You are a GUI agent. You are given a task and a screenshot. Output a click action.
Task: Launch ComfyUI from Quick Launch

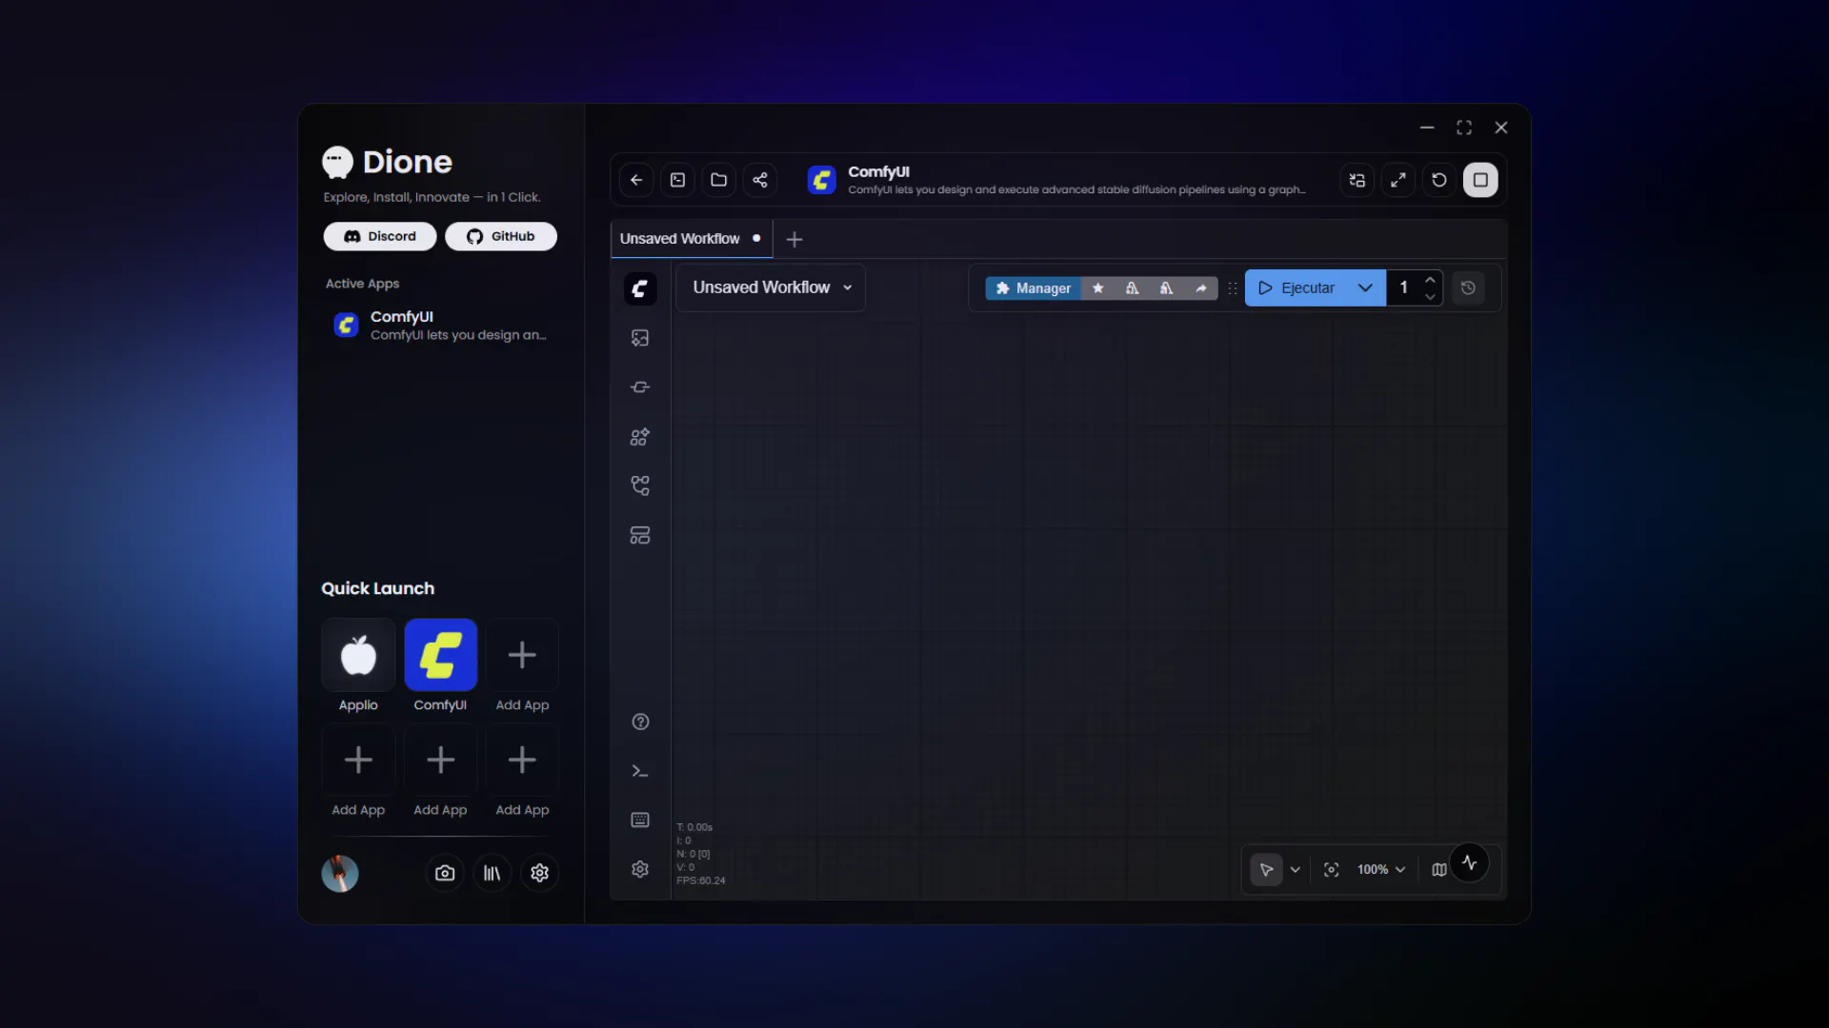coord(440,655)
